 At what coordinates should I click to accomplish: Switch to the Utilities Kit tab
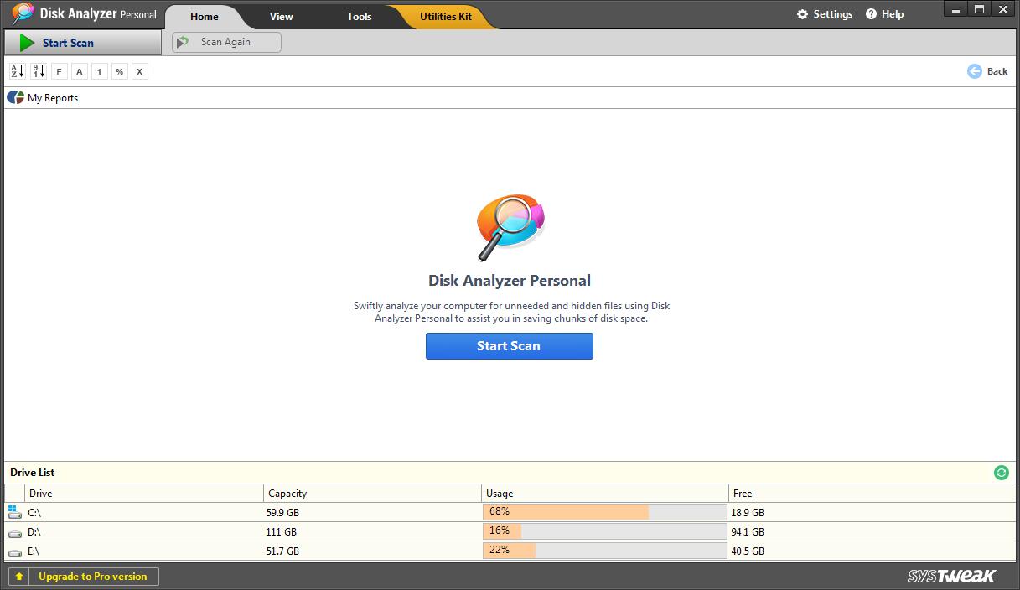[x=445, y=17]
